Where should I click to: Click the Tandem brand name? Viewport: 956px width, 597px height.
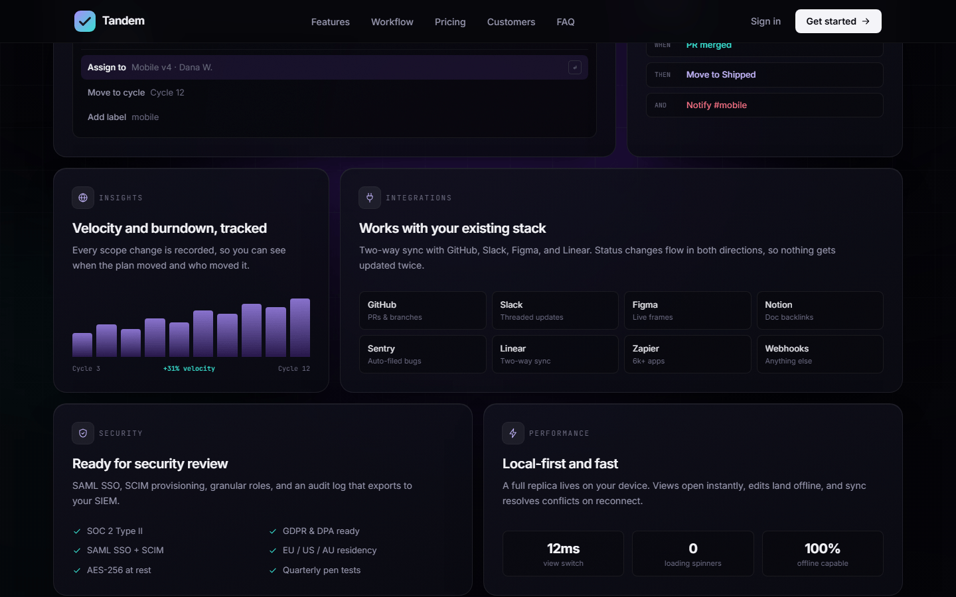click(x=123, y=21)
